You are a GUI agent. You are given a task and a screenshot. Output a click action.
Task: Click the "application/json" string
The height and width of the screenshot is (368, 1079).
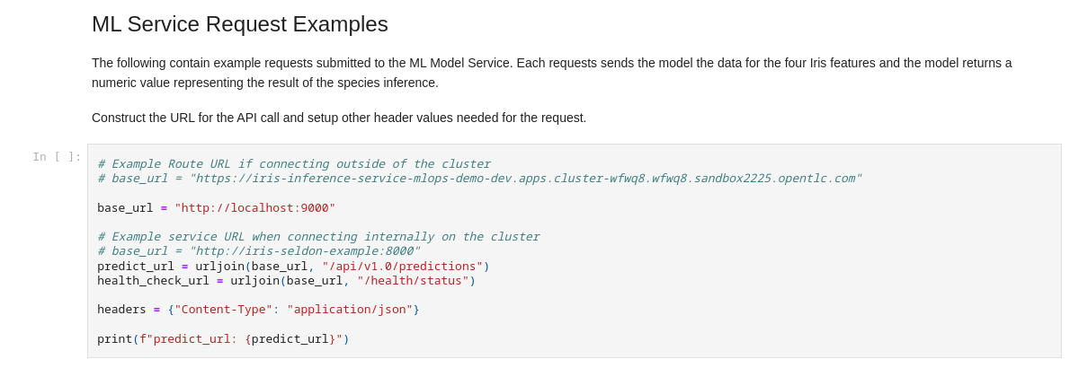pyautogui.click(x=350, y=309)
